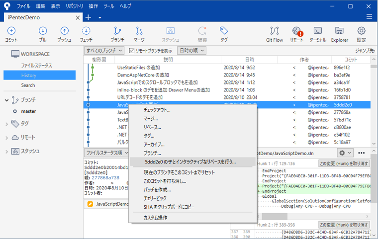The height and width of the screenshot is (239, 378).
Task: Choose パッチを作成... from context menu
Action: click(193, 190)
